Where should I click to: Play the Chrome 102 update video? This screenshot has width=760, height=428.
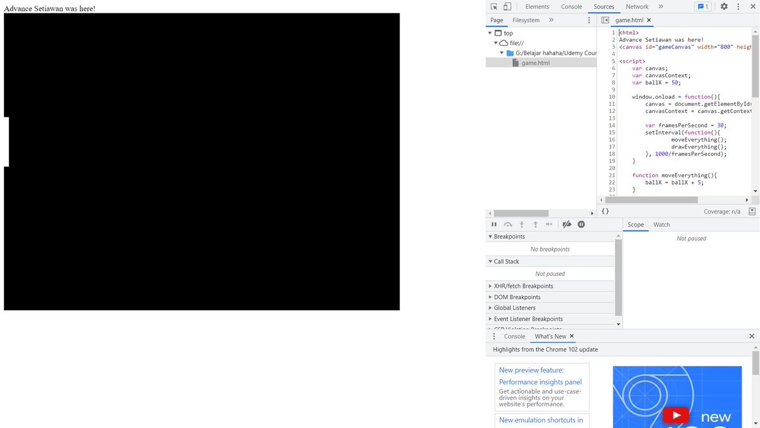[x=676, y=415]
